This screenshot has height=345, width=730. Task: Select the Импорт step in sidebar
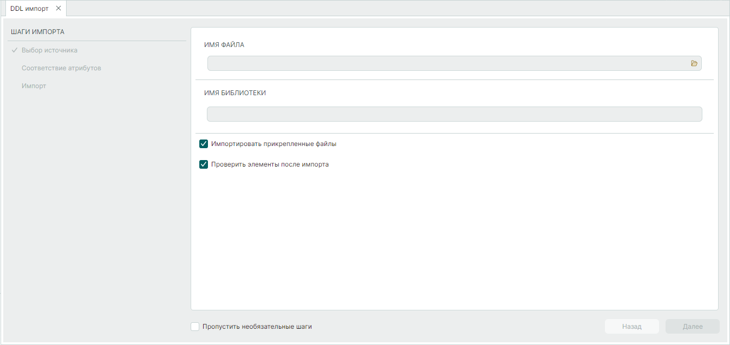(34, 86)
